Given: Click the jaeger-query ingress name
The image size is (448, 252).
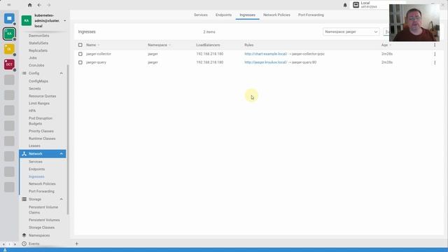Looking at the screenshot, I should 96,62.
